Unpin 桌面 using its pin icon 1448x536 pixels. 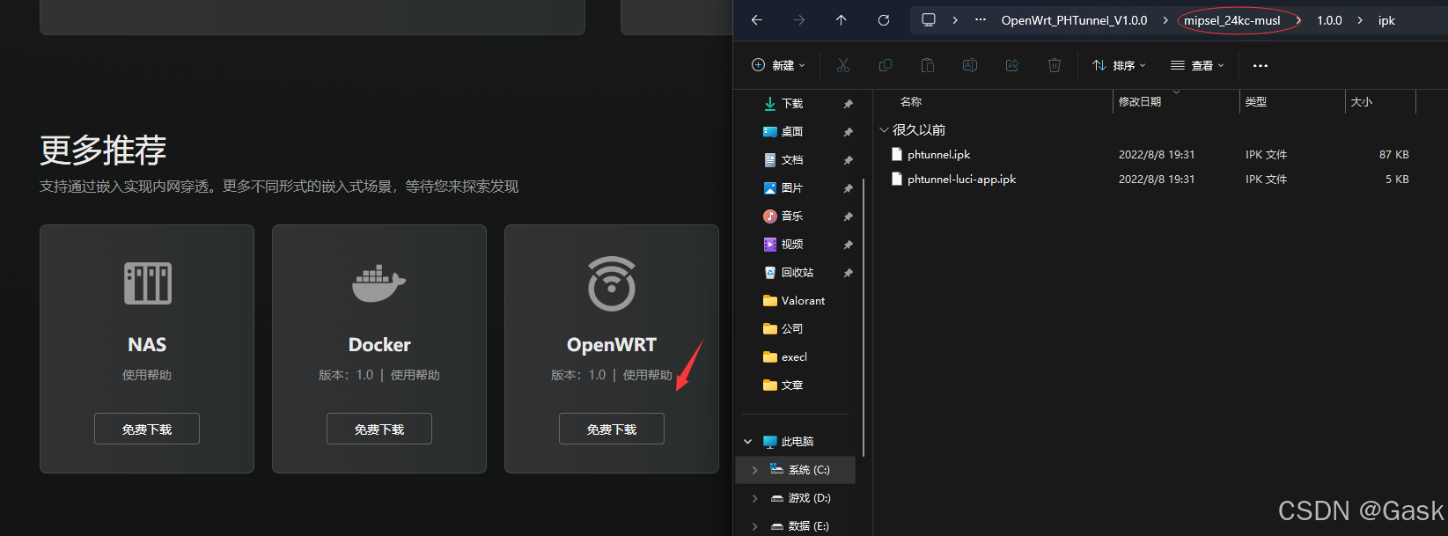pyautogui.click(x=849, y=132)
